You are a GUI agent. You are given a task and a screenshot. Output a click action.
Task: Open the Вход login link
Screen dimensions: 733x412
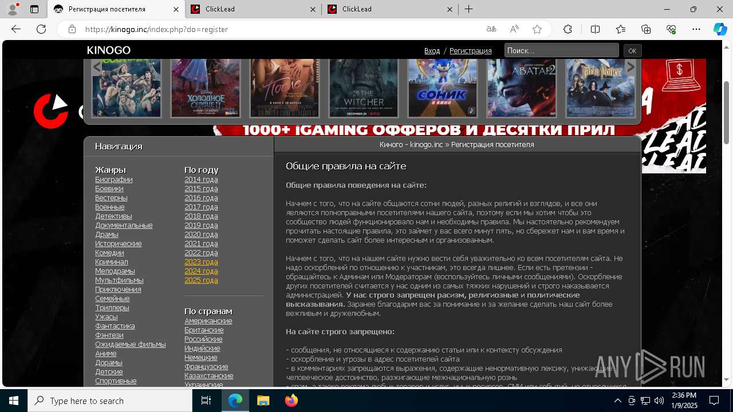[432, 51]
